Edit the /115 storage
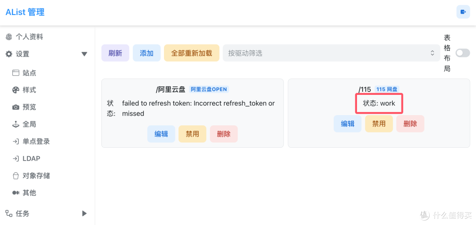 348,124
